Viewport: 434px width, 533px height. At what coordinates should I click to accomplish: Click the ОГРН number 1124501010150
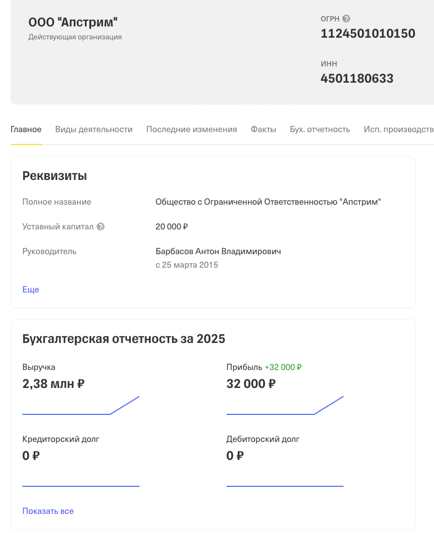(x=368, y=33)
